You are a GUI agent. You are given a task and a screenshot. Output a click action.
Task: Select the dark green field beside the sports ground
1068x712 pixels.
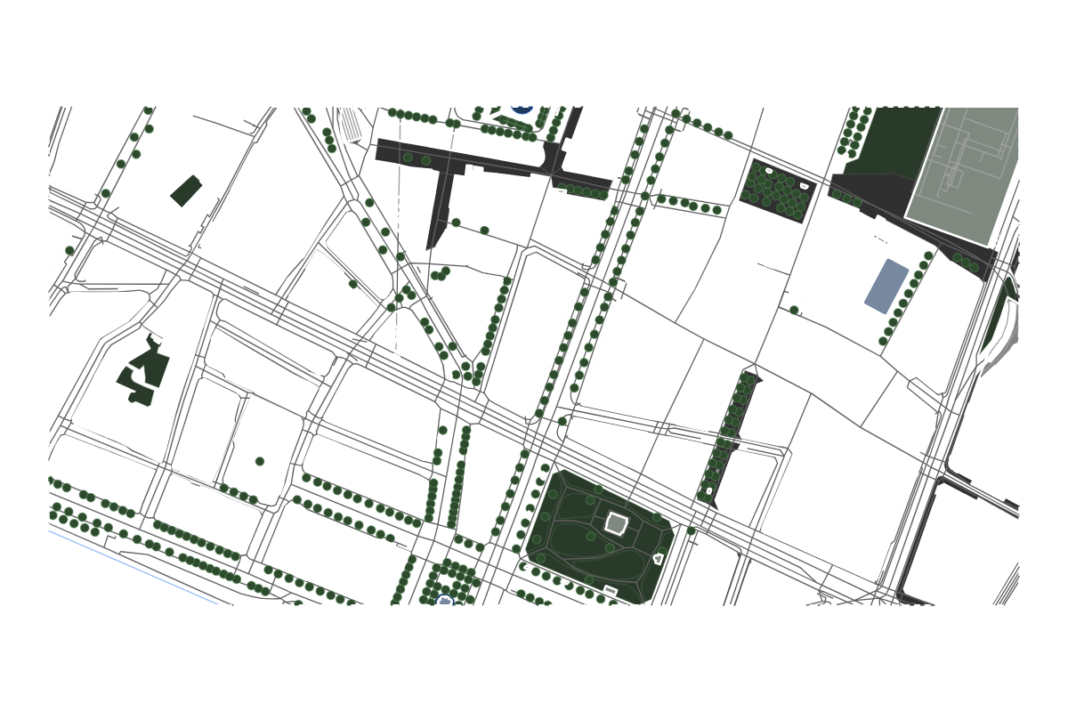891,143
